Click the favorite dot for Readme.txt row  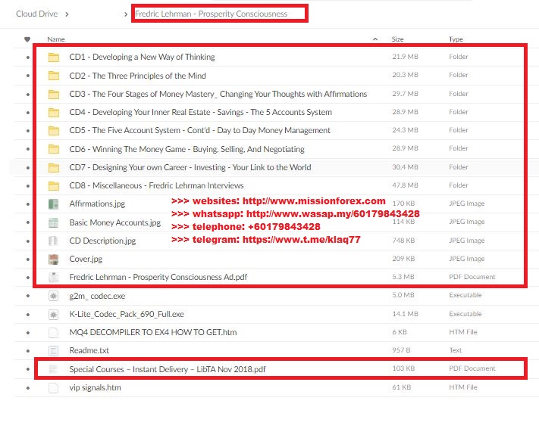click(x=28, y=351)
